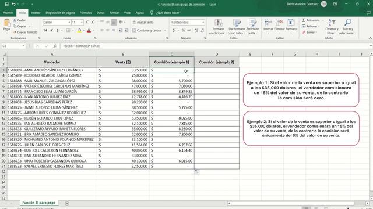Decrease font size with small A icon
This screenshot has width=373, height=209.
tap(93, 22)
